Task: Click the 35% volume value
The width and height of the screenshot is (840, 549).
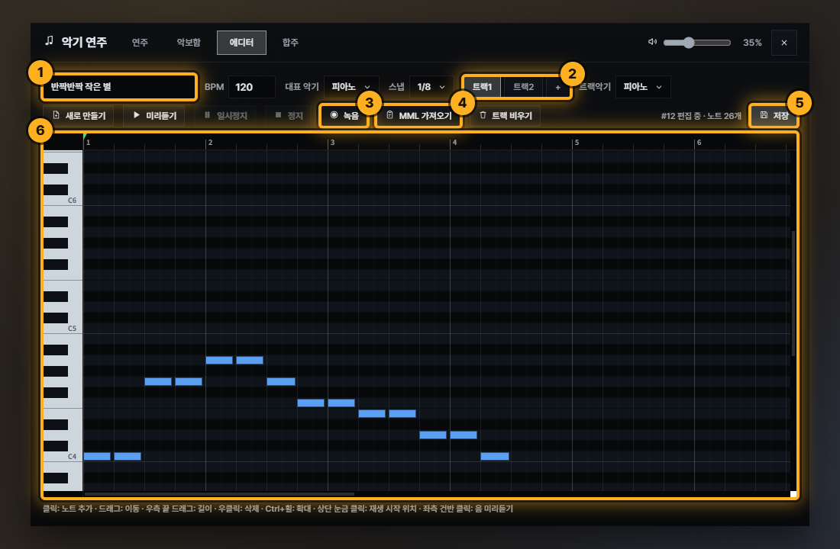Action: tap(752, 43)
